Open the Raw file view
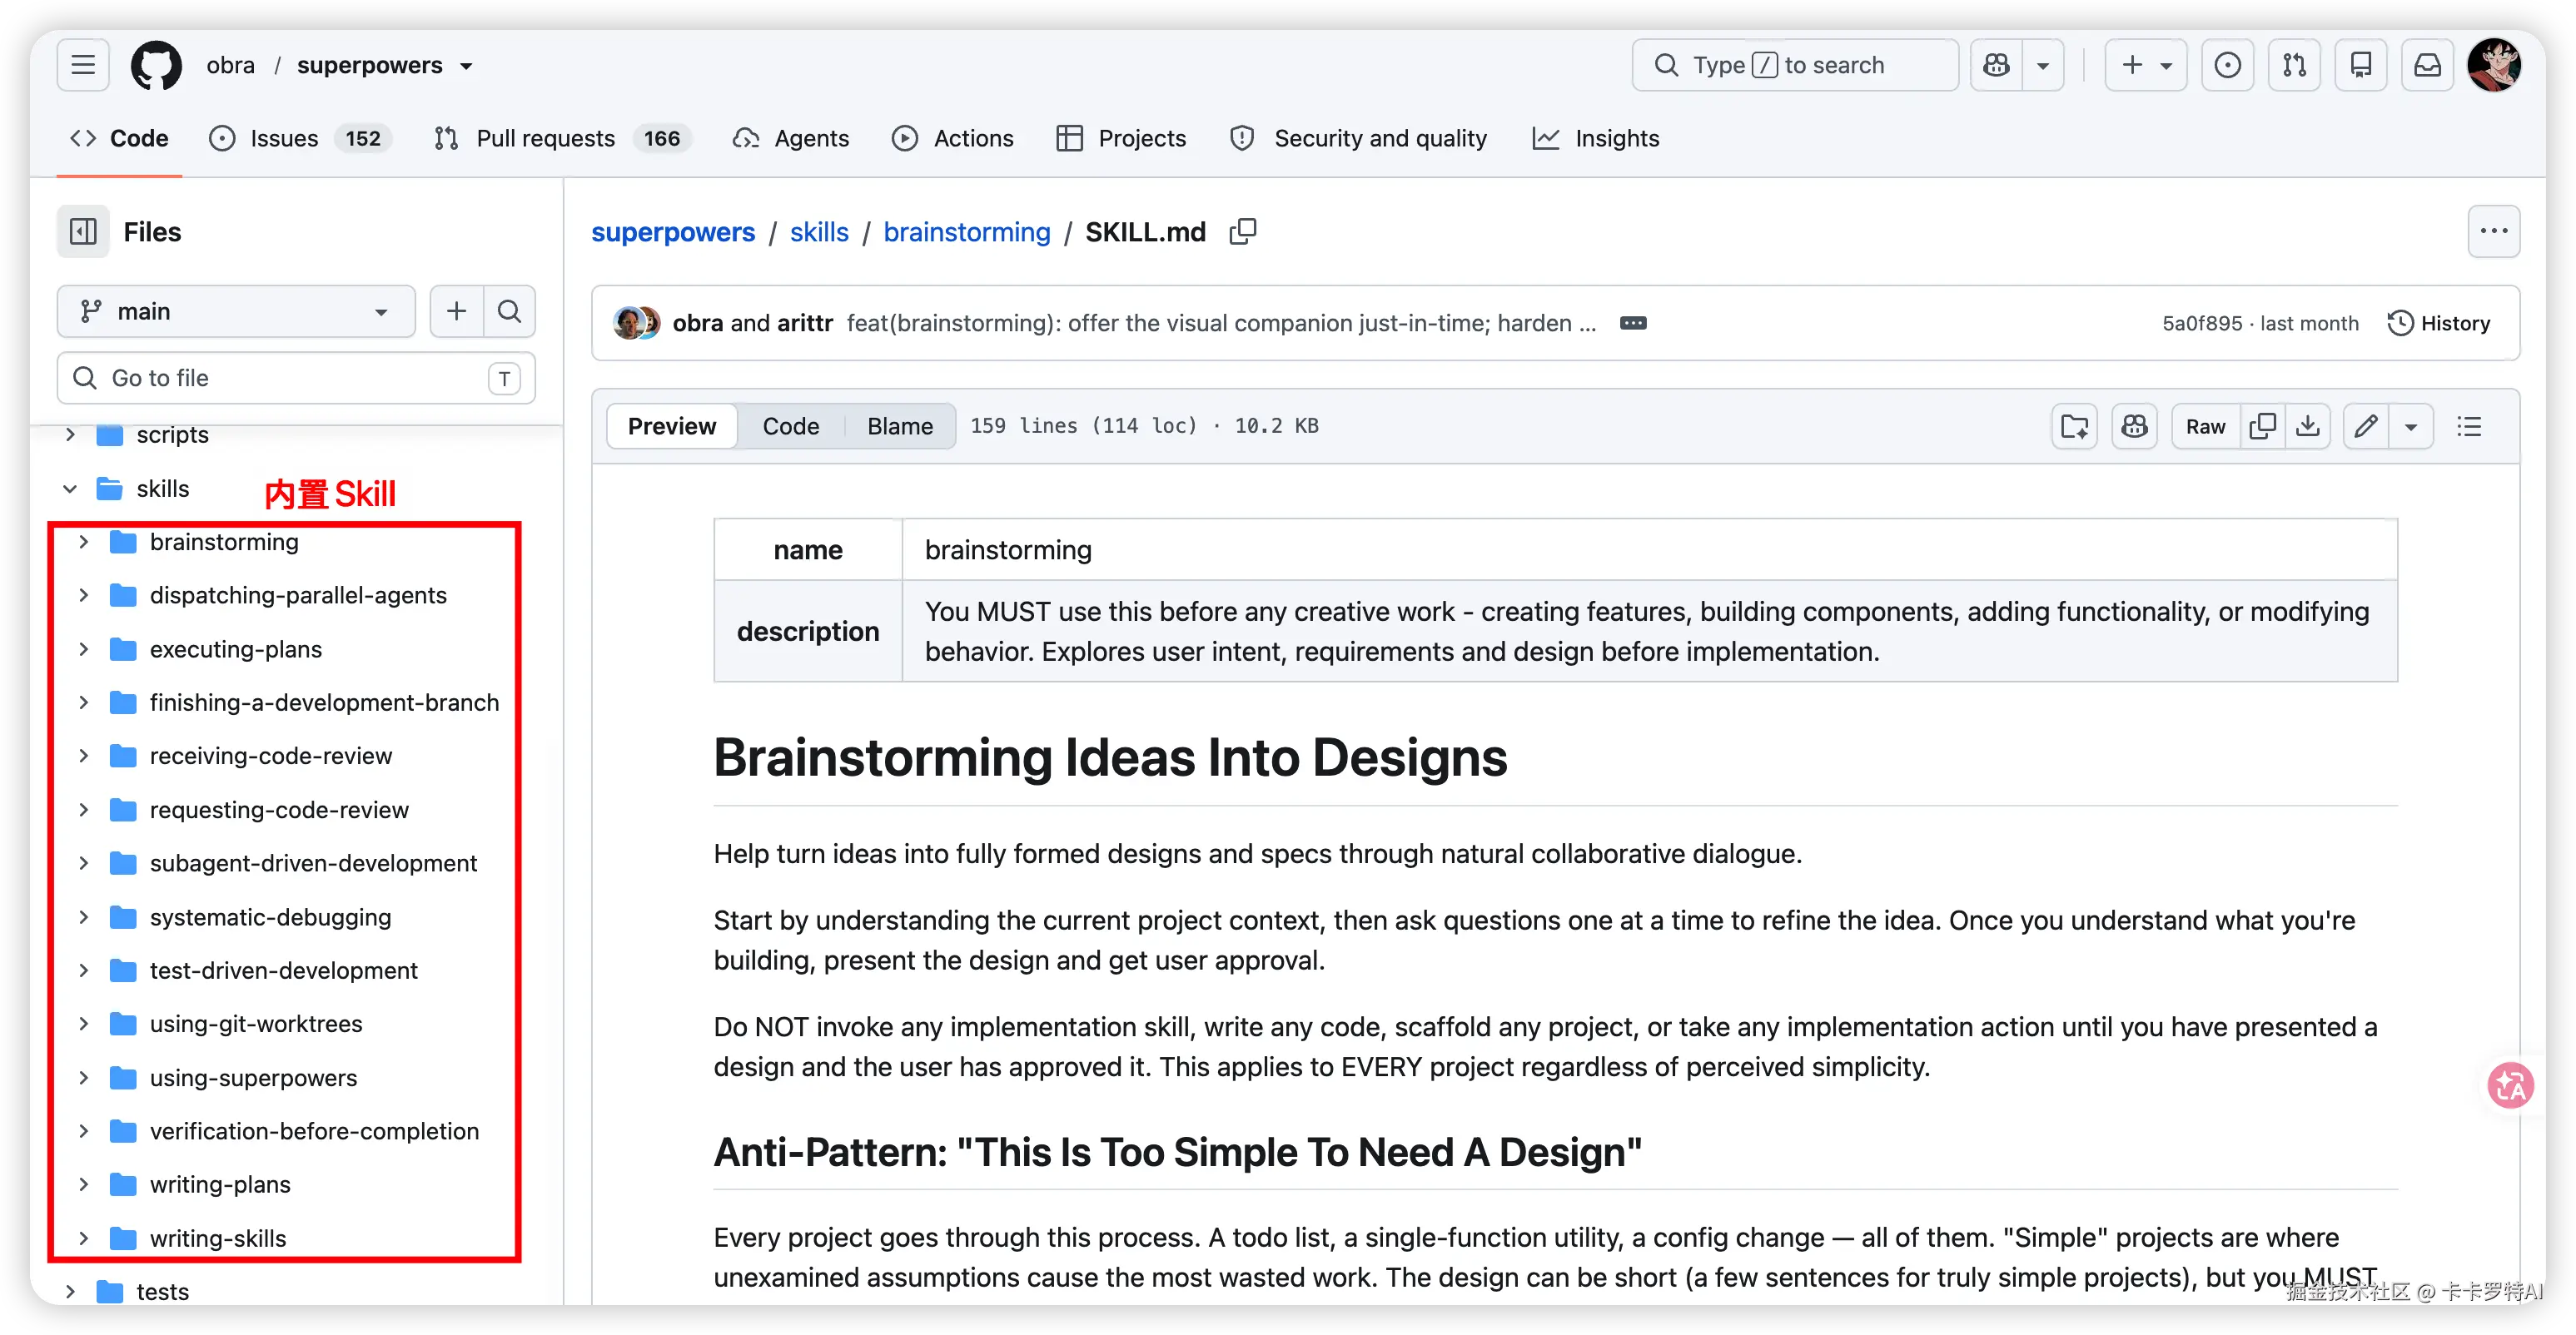This screenshot has height=1335, width=2576. pos(2206,426)
